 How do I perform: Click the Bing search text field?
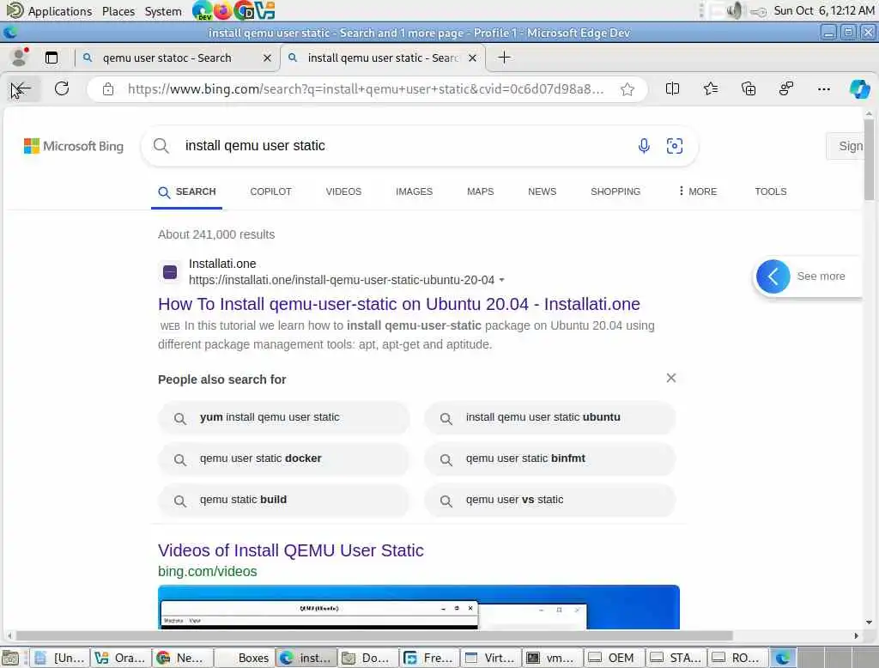pyautogui.click(x=403, y=146)
